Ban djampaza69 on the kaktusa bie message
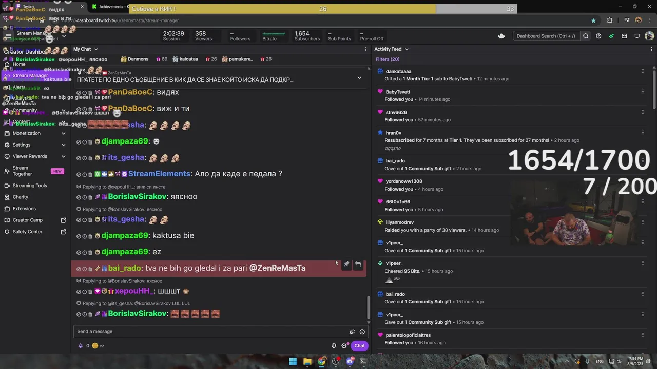Viewport: 657px width, 369px height. point(79,236)
